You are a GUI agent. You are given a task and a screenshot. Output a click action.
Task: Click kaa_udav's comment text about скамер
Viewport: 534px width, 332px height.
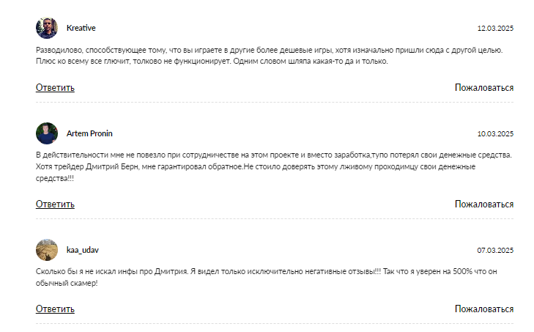267,277
